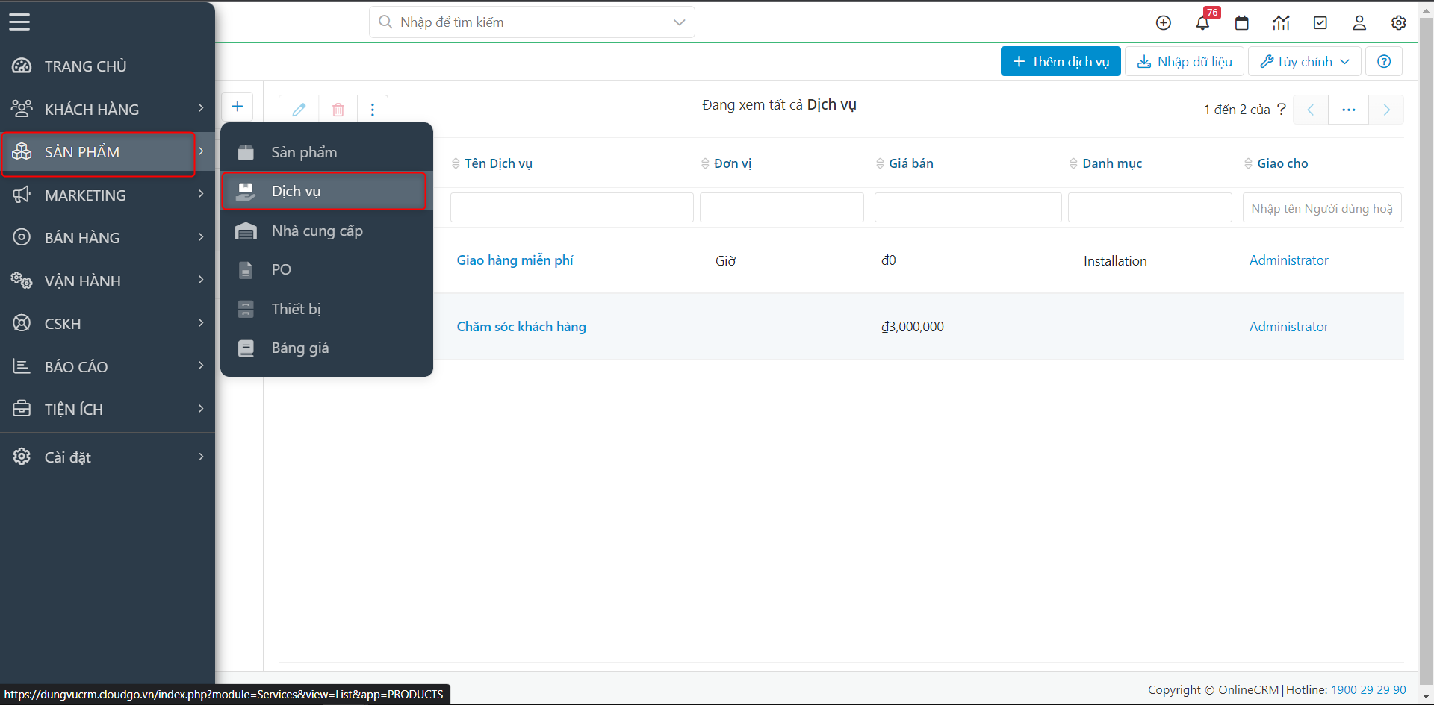Sort by the Giá bán column header
The width and height of the screenshot is (1434, 705).
coord(910,163)
